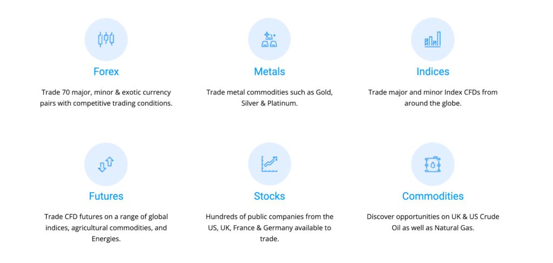This screenshot has width=553, height=263.
Task: Click the Stocks rising chart icon
Action: coord(269,164)
